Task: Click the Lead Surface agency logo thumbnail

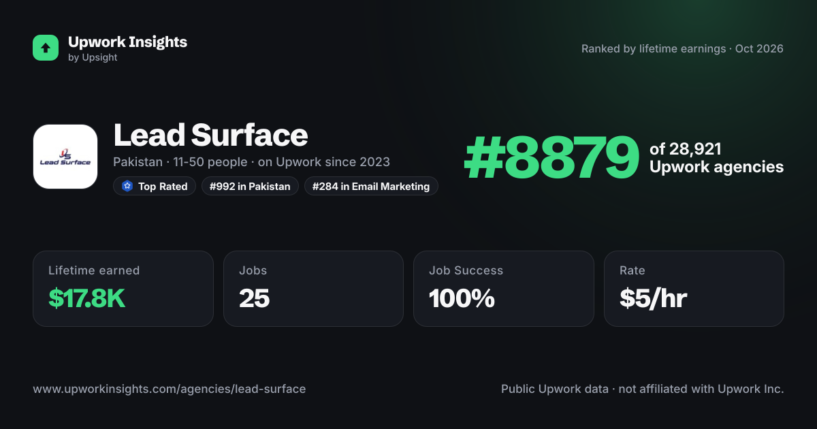Action: point(65,157)
